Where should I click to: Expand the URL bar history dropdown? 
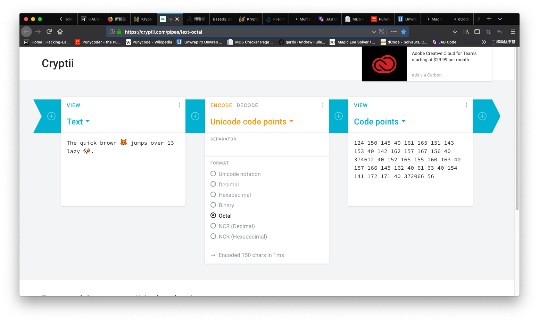coord(374,32)
